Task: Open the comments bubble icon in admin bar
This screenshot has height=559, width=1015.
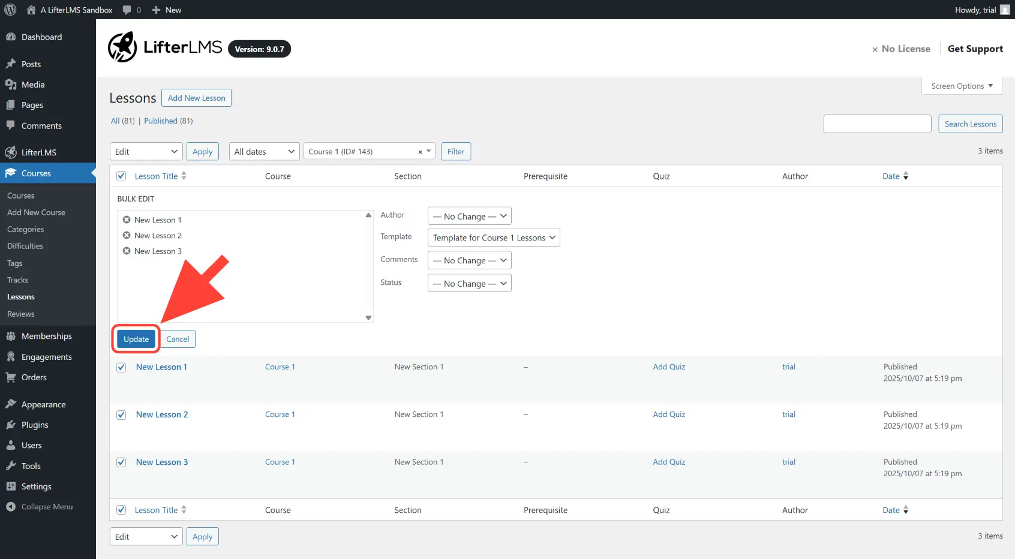Action: [x=127, y=10]
